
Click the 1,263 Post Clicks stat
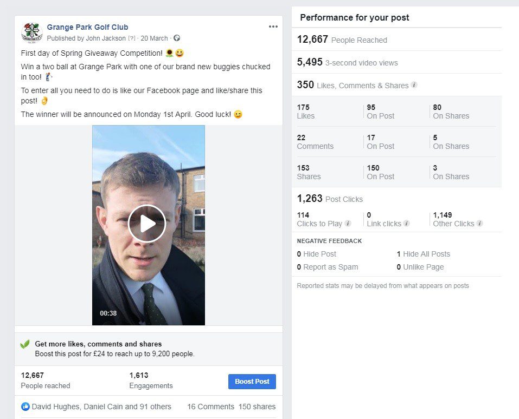[330, 199]
